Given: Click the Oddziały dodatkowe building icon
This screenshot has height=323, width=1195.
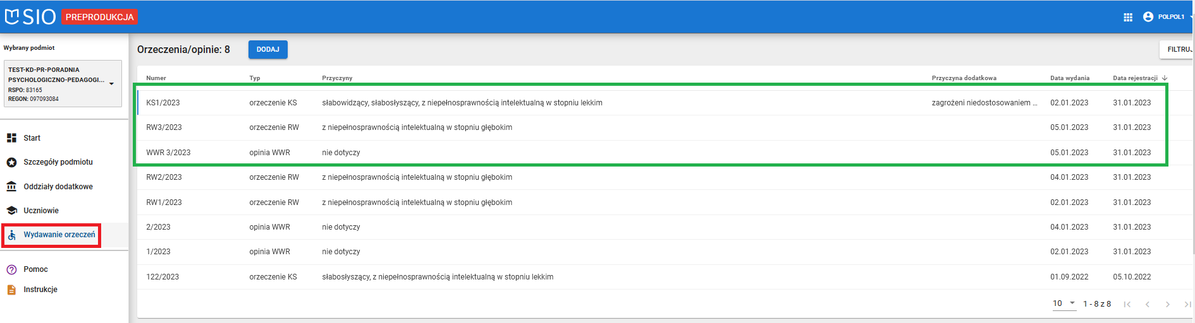Looking at the screenshot, I should pos(11,187).
